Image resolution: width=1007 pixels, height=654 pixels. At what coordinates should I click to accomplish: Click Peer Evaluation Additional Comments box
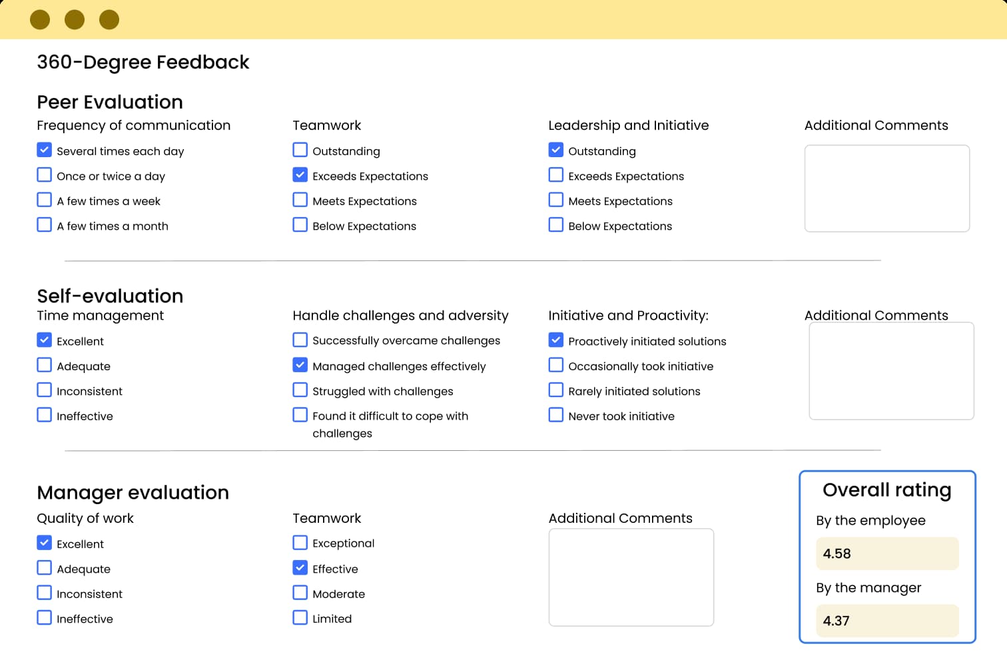point(886,188)
